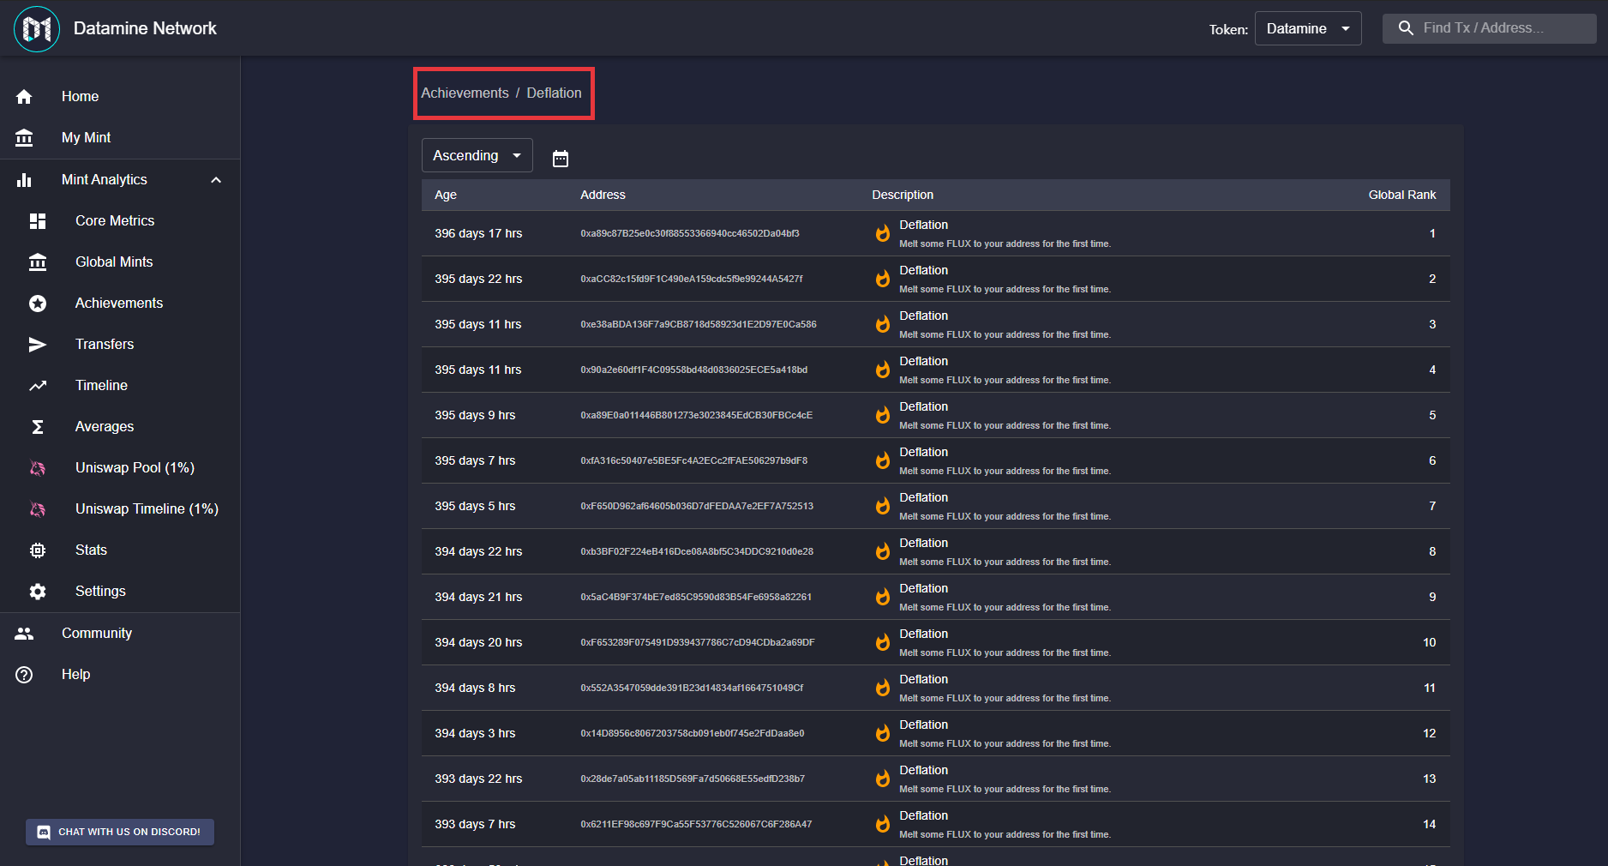Click address 0x14D8956c8067203758cb091eb0f745e2FdDaa8e0
Image resolution: width=1608 pixels, height=866 pixels.
point(693,733)
